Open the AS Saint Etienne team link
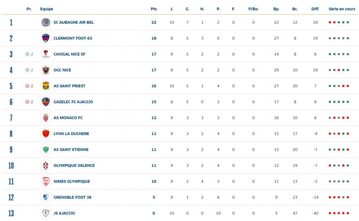359x221 pixels. [x=71, y=150]
